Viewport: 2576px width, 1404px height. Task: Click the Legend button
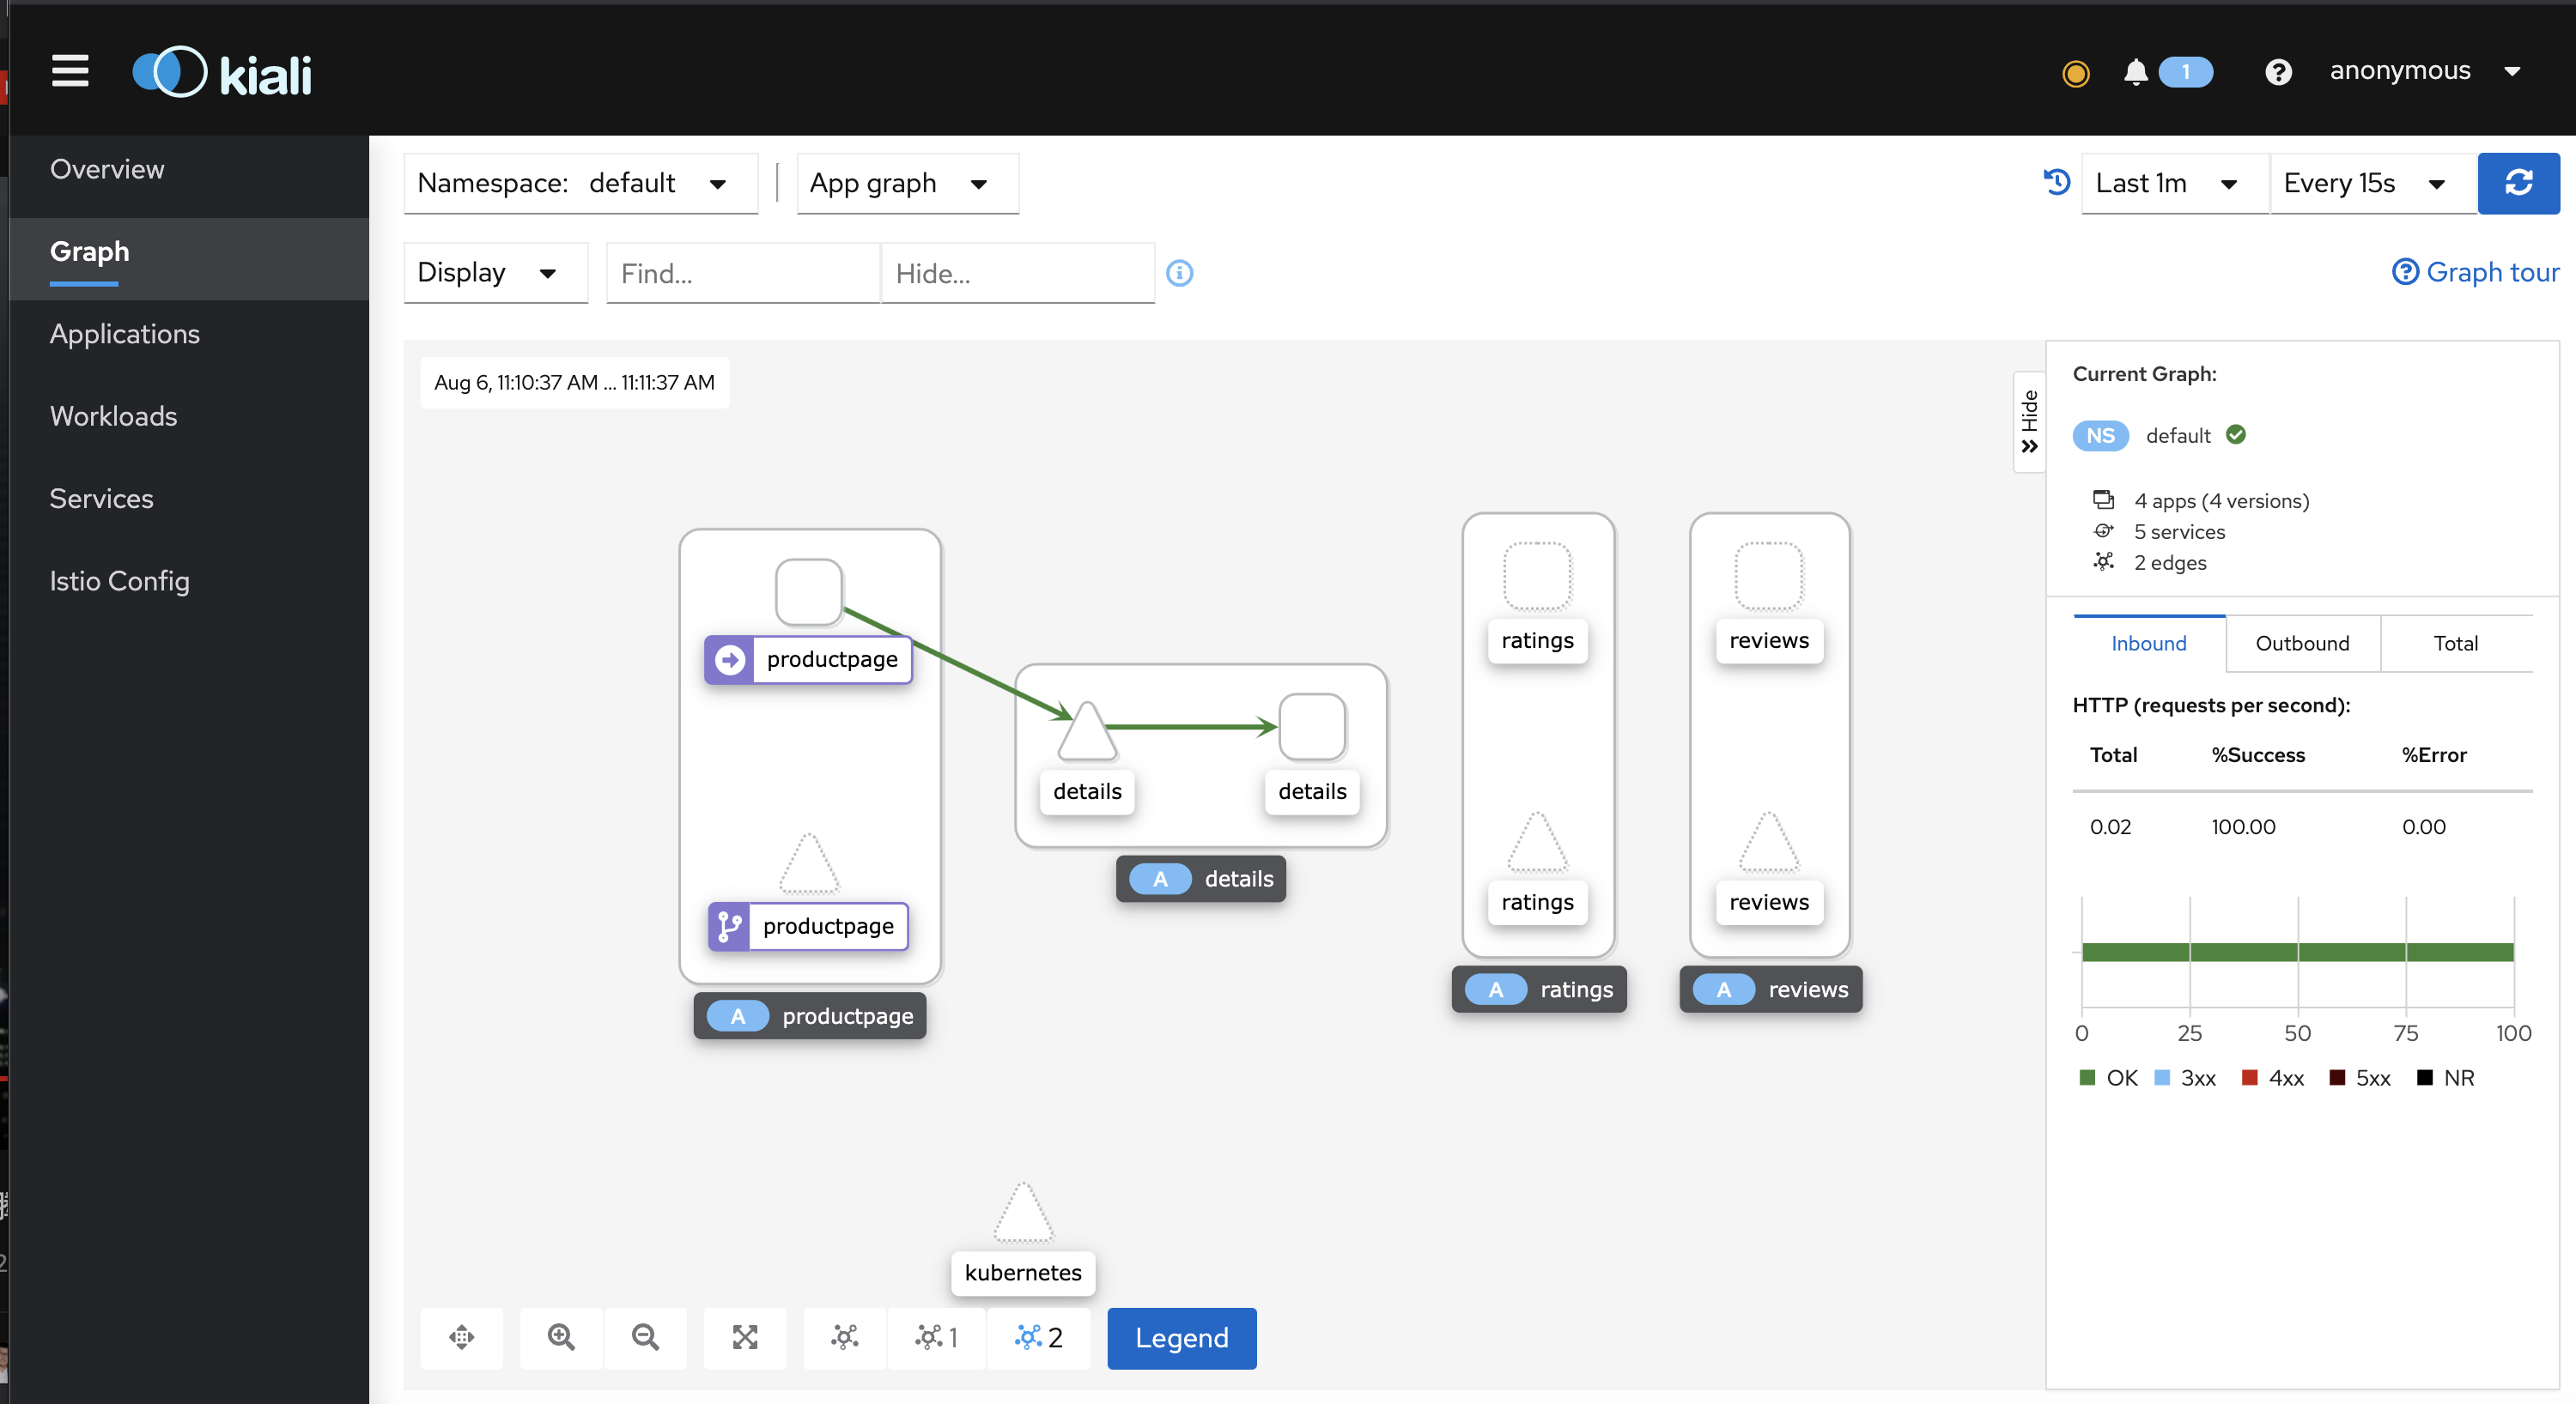coord(1181,1337)
